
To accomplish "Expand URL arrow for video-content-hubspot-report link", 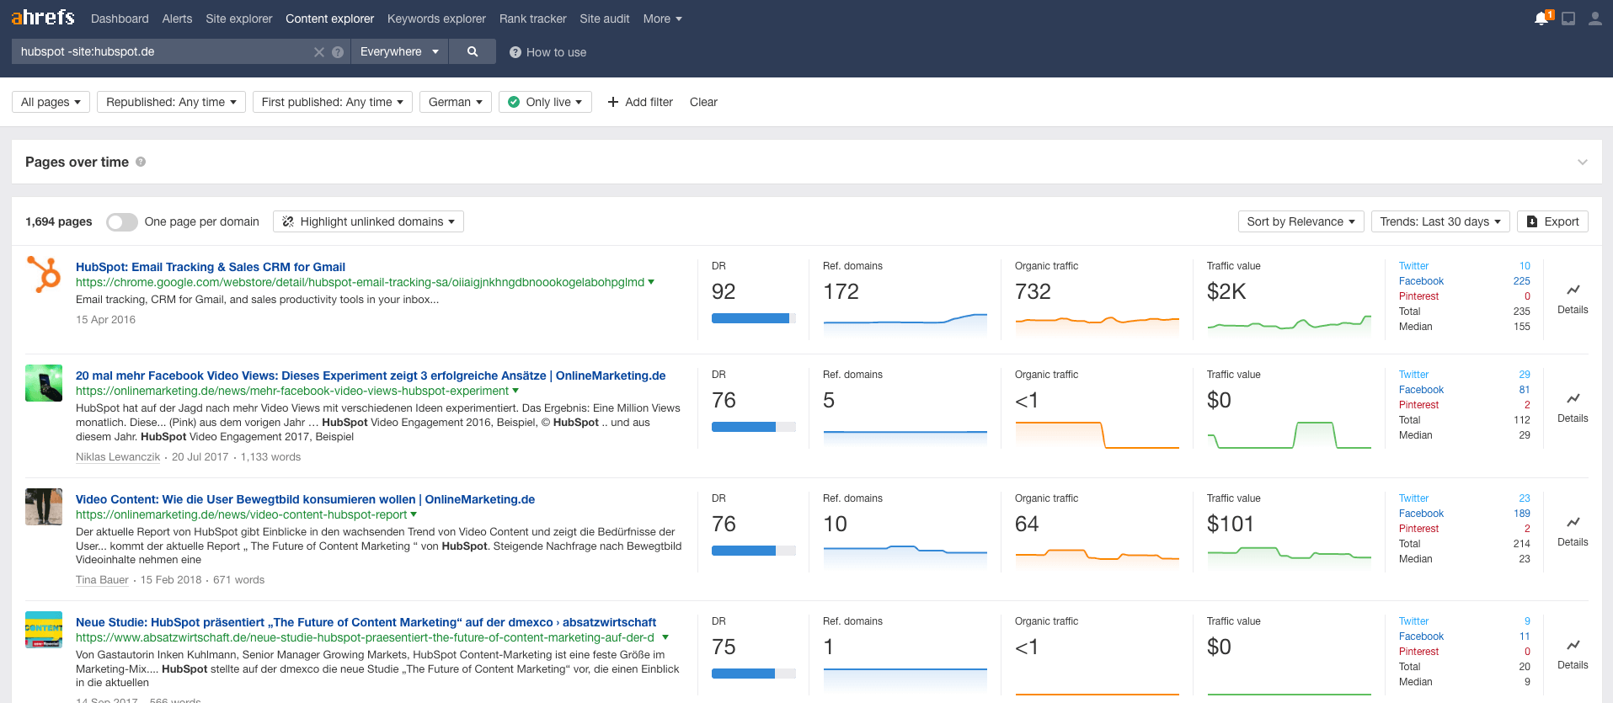I will coord(414,514).
